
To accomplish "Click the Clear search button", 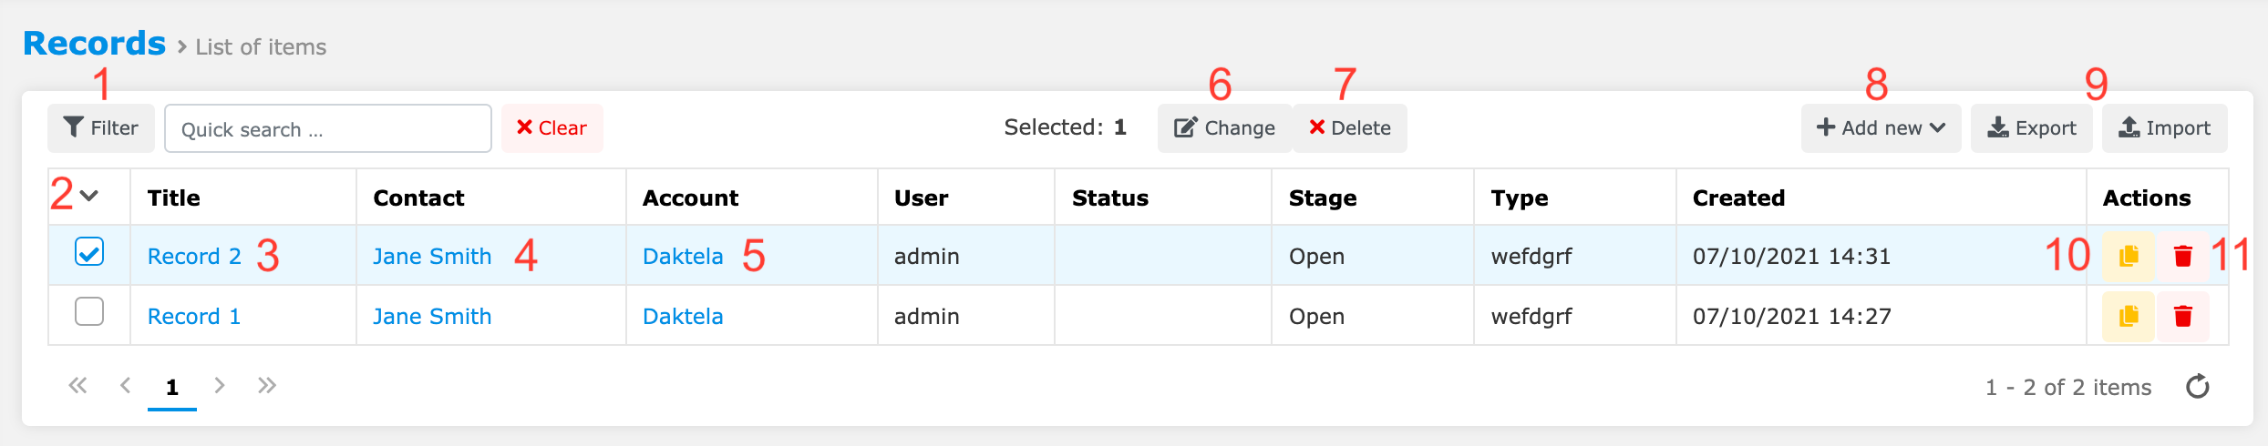I will click(552, 128).
